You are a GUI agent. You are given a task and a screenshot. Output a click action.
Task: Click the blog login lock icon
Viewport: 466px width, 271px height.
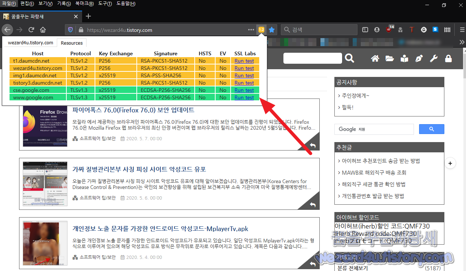tap(448, 58)
